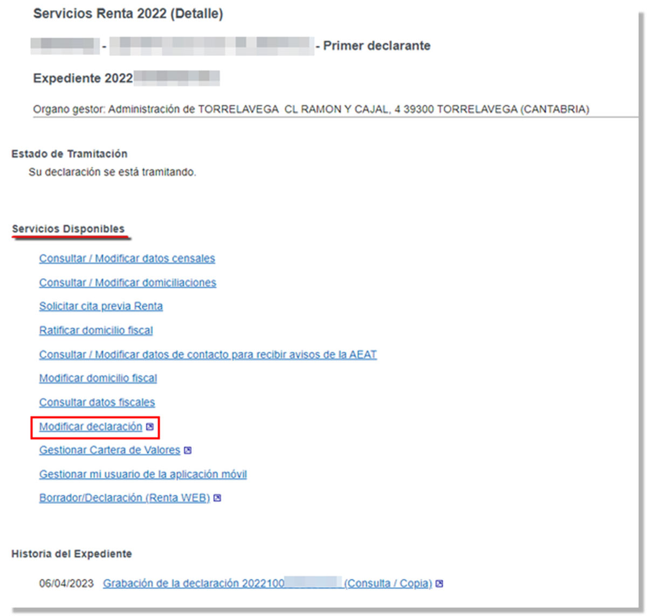This screenshot has height=616, width=647.
Task: Open Borrador/Declaración (Renta WEB) external icon
Action: pyautogui.click(x=217, y=498)
